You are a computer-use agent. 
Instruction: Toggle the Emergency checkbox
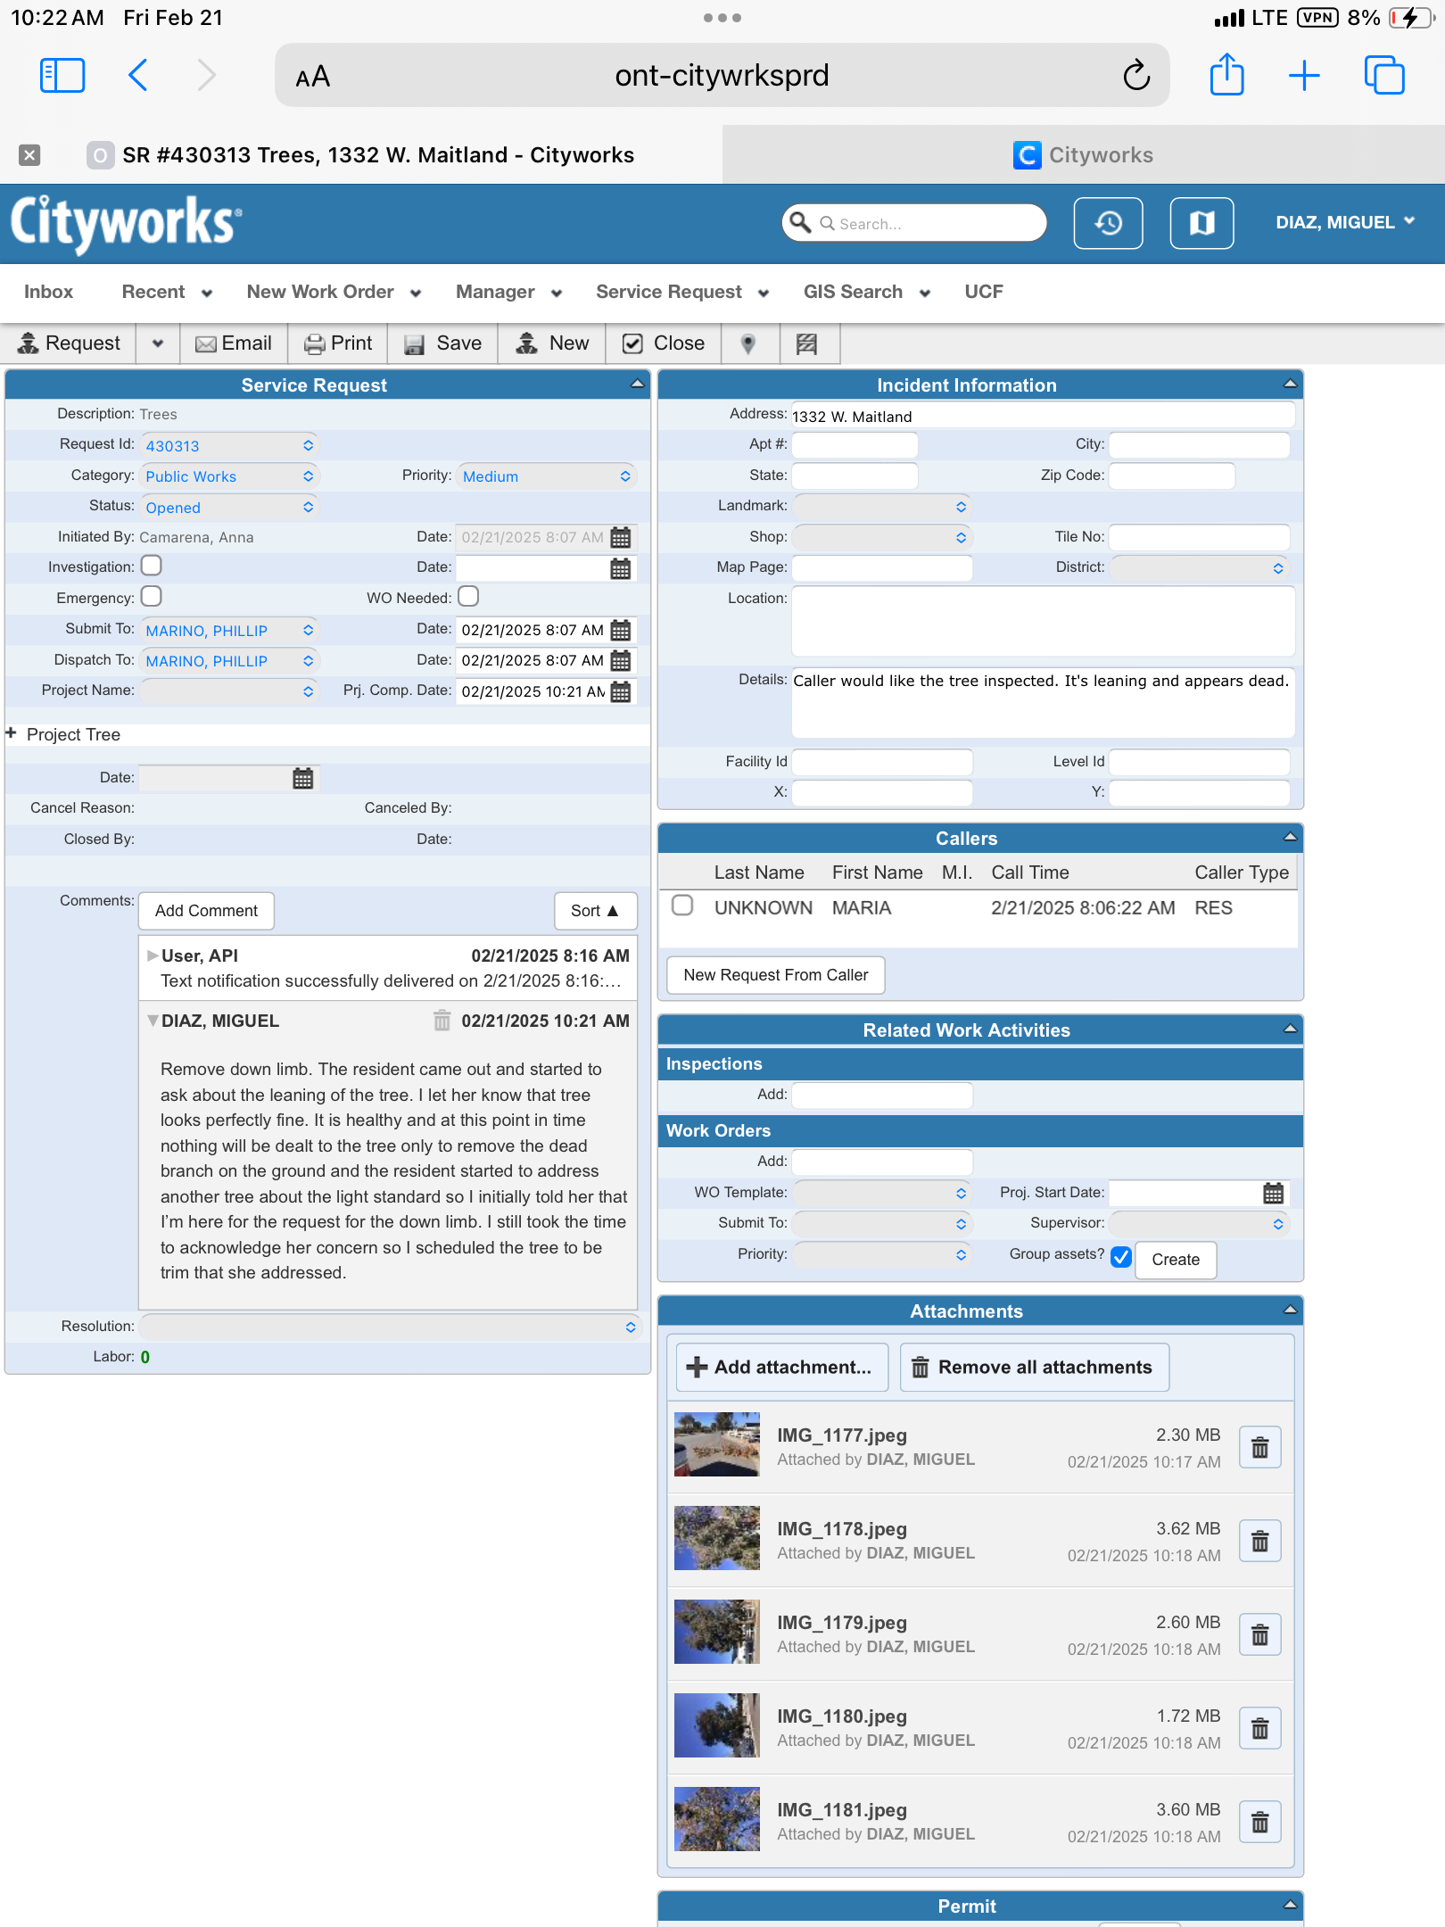(152, 596)
